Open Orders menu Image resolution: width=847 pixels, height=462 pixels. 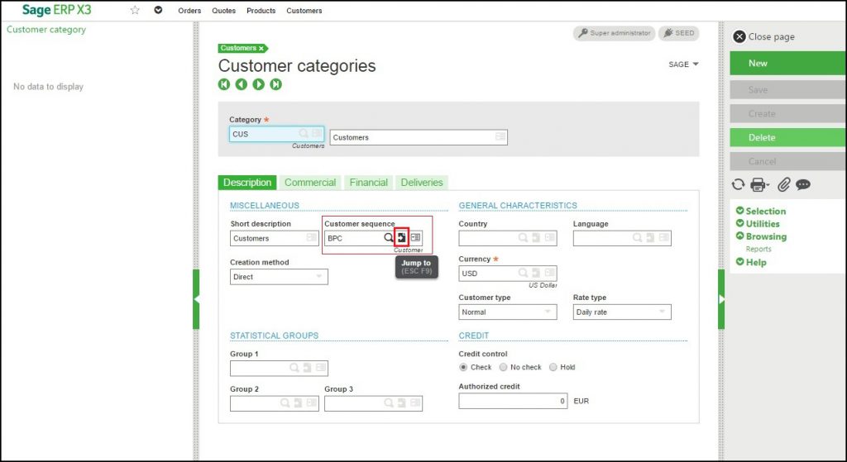click(x=189, y=11)
